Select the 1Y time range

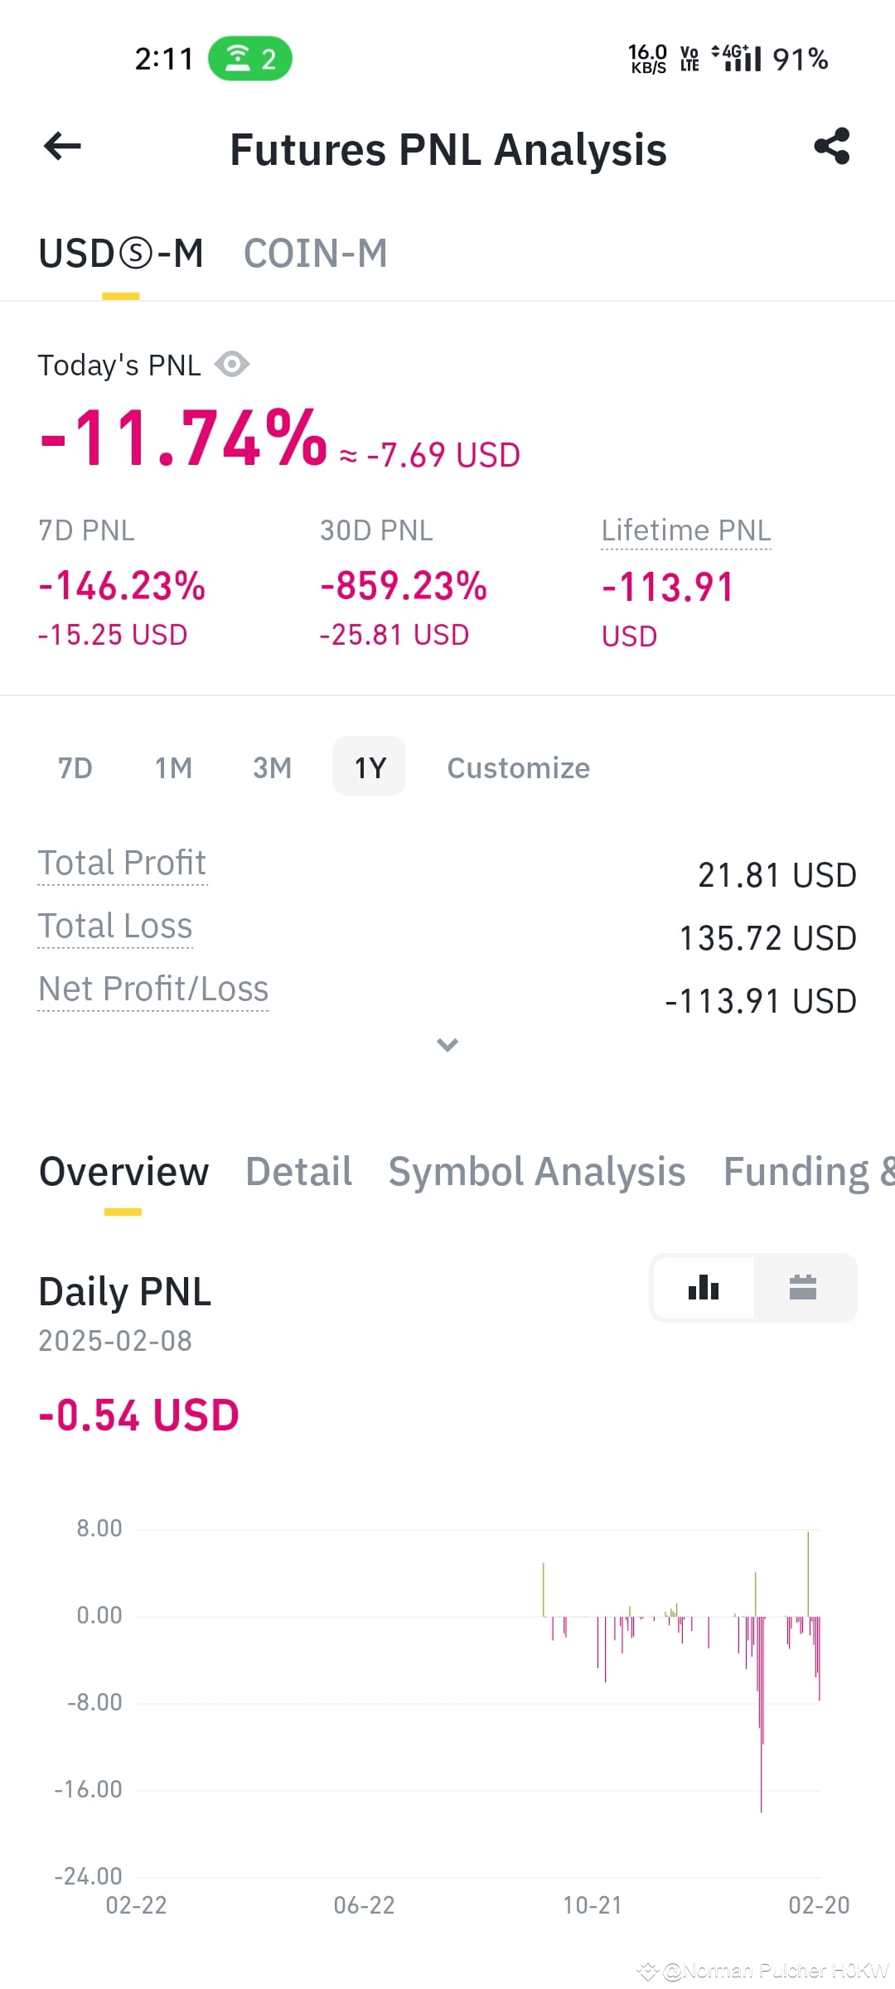point(370,767)
